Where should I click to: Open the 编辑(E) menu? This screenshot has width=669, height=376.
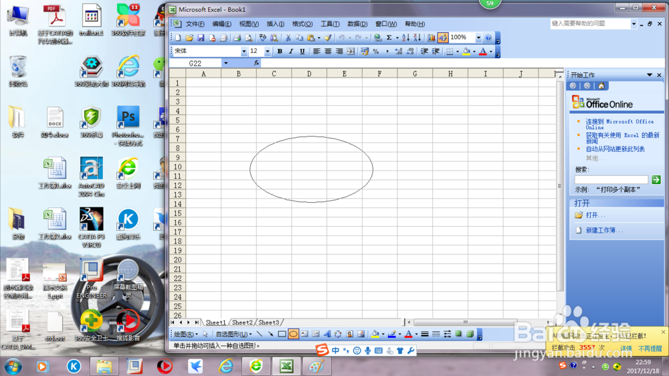tap(222, 24)
